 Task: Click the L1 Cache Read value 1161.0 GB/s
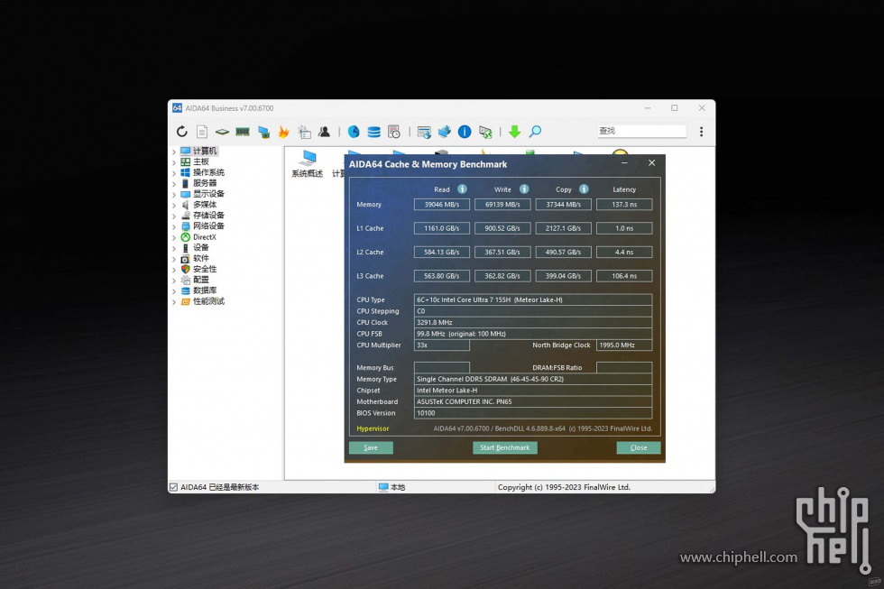click(x=442, y=228)
